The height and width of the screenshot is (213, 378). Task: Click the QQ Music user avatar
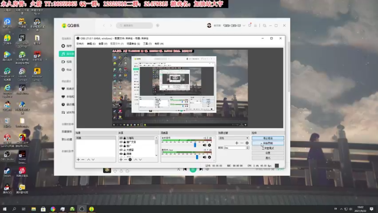209,26
